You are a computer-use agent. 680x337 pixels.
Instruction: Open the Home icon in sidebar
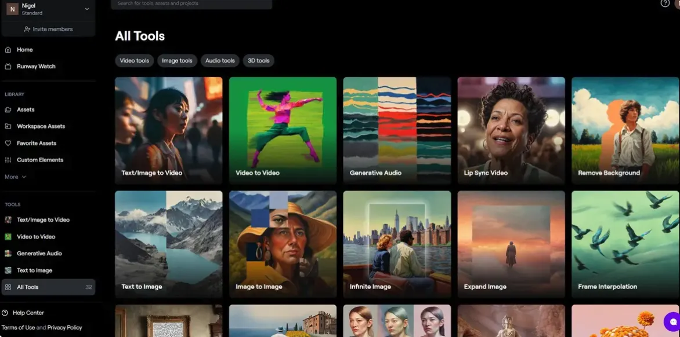[8, 50]
